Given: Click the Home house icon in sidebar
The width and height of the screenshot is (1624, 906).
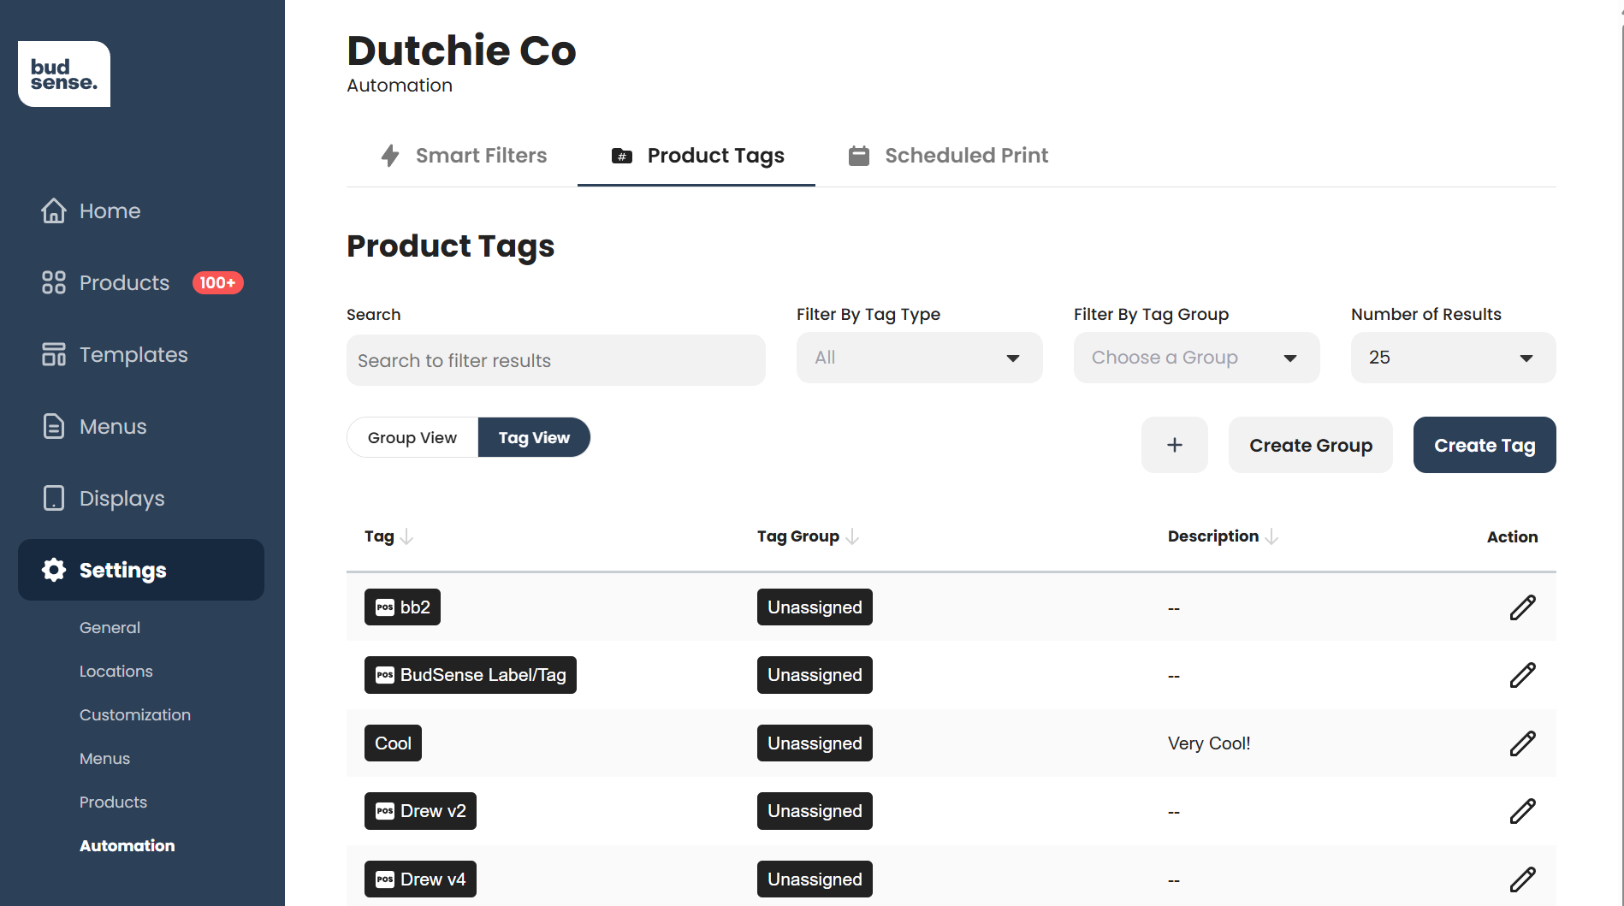Looking at the screenshot, I should pyautogui.click(x=54, y=210).
